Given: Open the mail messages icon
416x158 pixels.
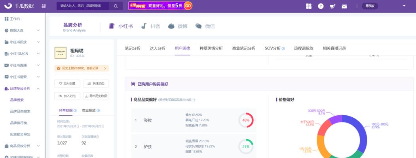Looking at the screenshot, I should click(x=344, y=6).
